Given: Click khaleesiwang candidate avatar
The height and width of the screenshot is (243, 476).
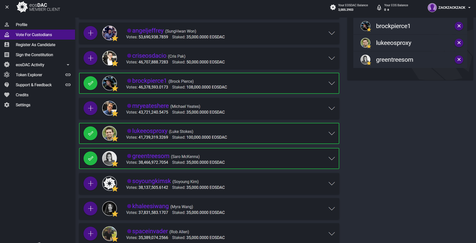Looking at the screenshot, I should click(x=110, y=209).
